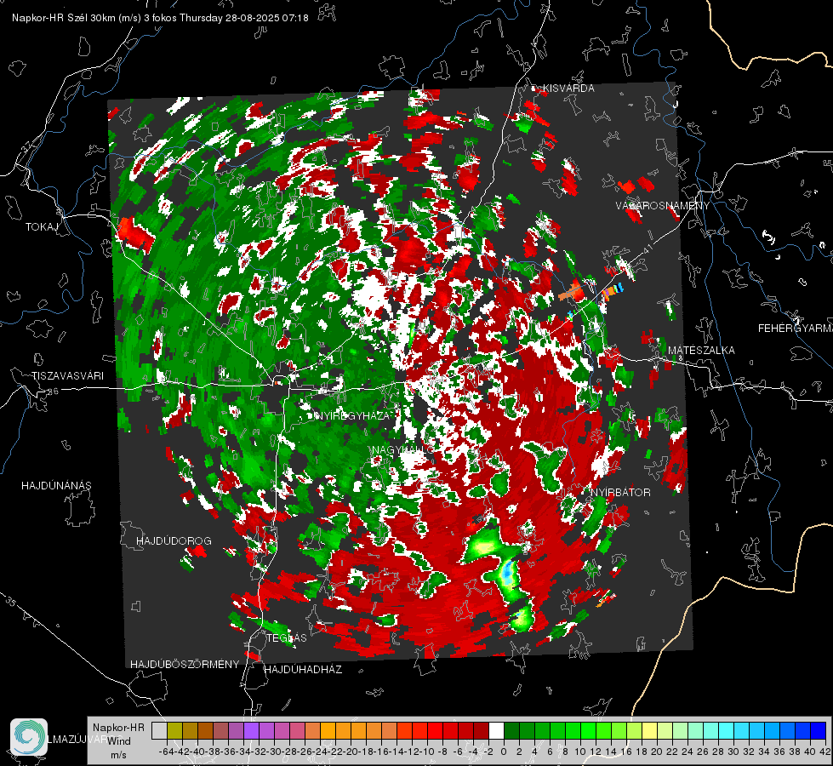Click the spiral weather logo icon
The image size is (833, 766).
(x=29, y=737)
